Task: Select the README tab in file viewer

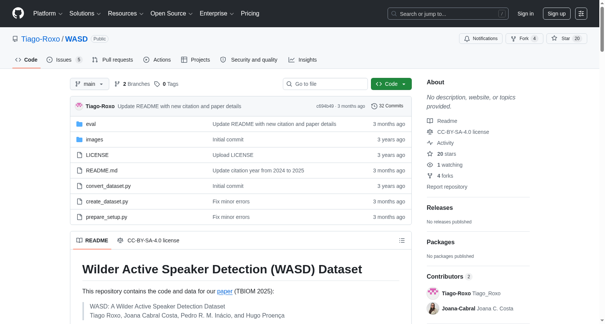Action: point(92,240)
